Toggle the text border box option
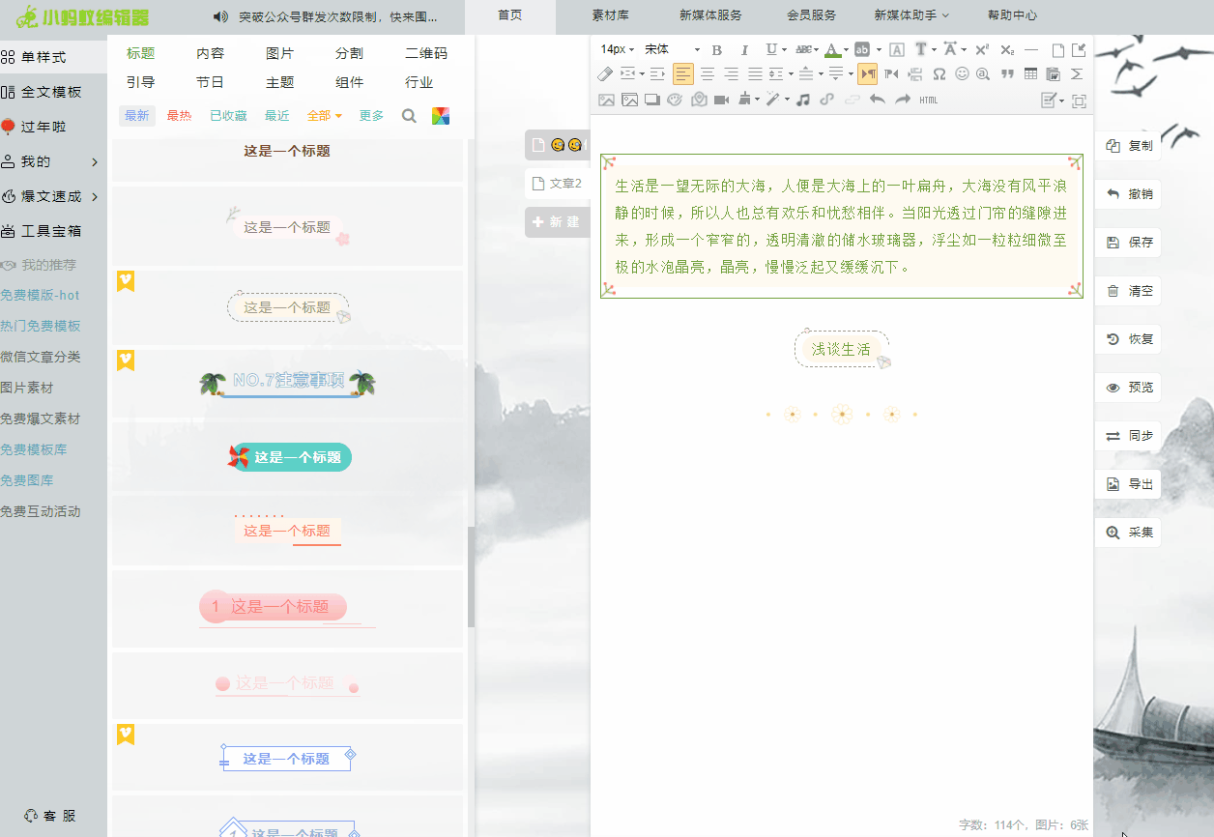The height and width of the screenshot is (837, 1214). (x=897, y=49)
